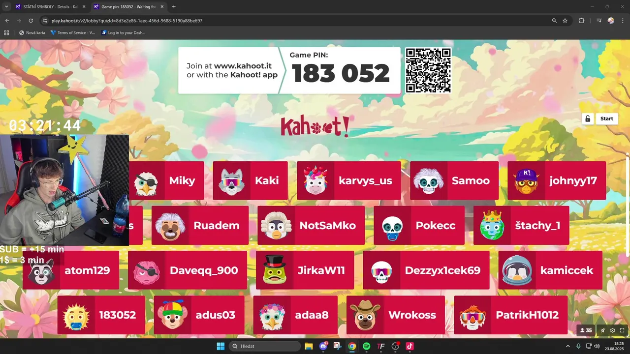
Task: Click the unicorn avatar next to karvys_us
Action: pos(315,180)
